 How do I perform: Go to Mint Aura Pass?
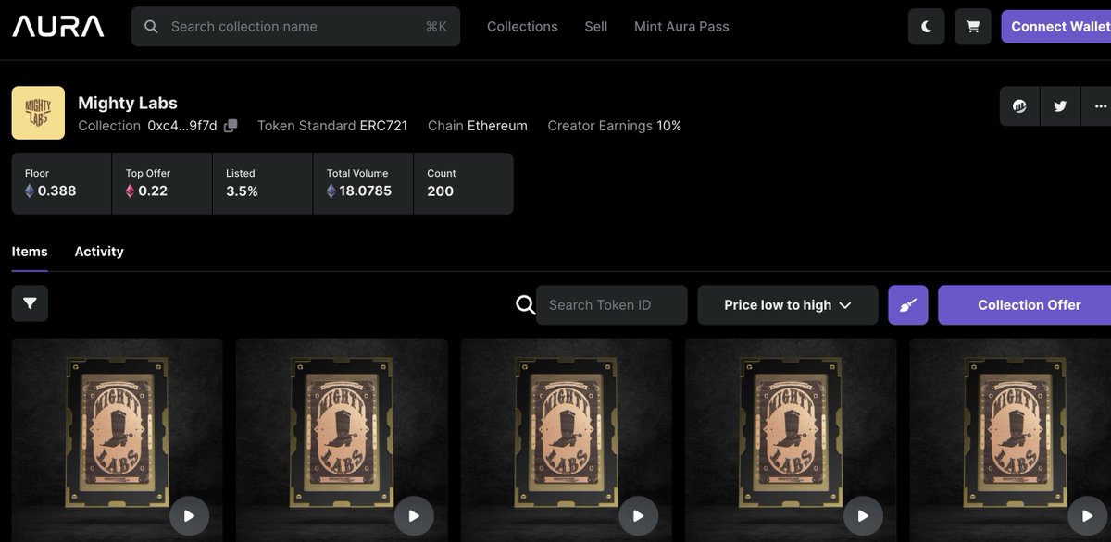[681, 27]
